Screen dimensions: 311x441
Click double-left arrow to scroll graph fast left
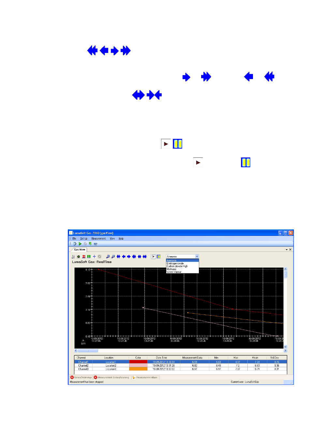(x=118, y=257)
